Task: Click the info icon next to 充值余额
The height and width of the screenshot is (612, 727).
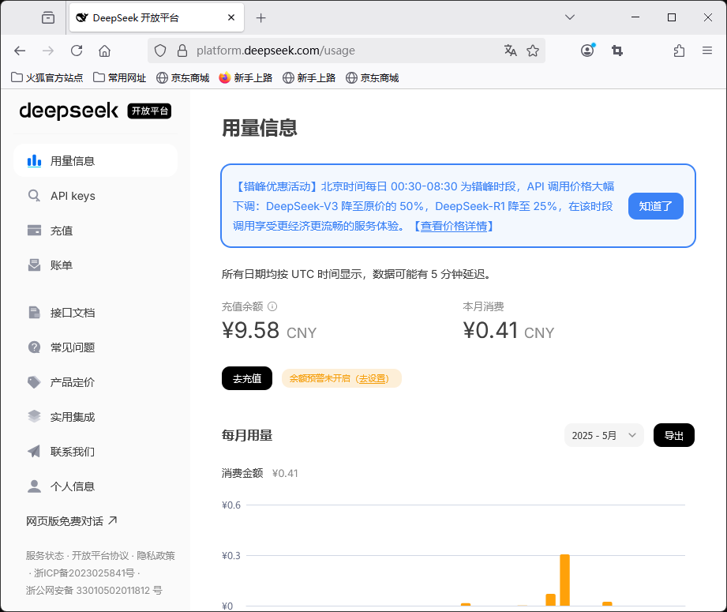Action: pos(272,306)
